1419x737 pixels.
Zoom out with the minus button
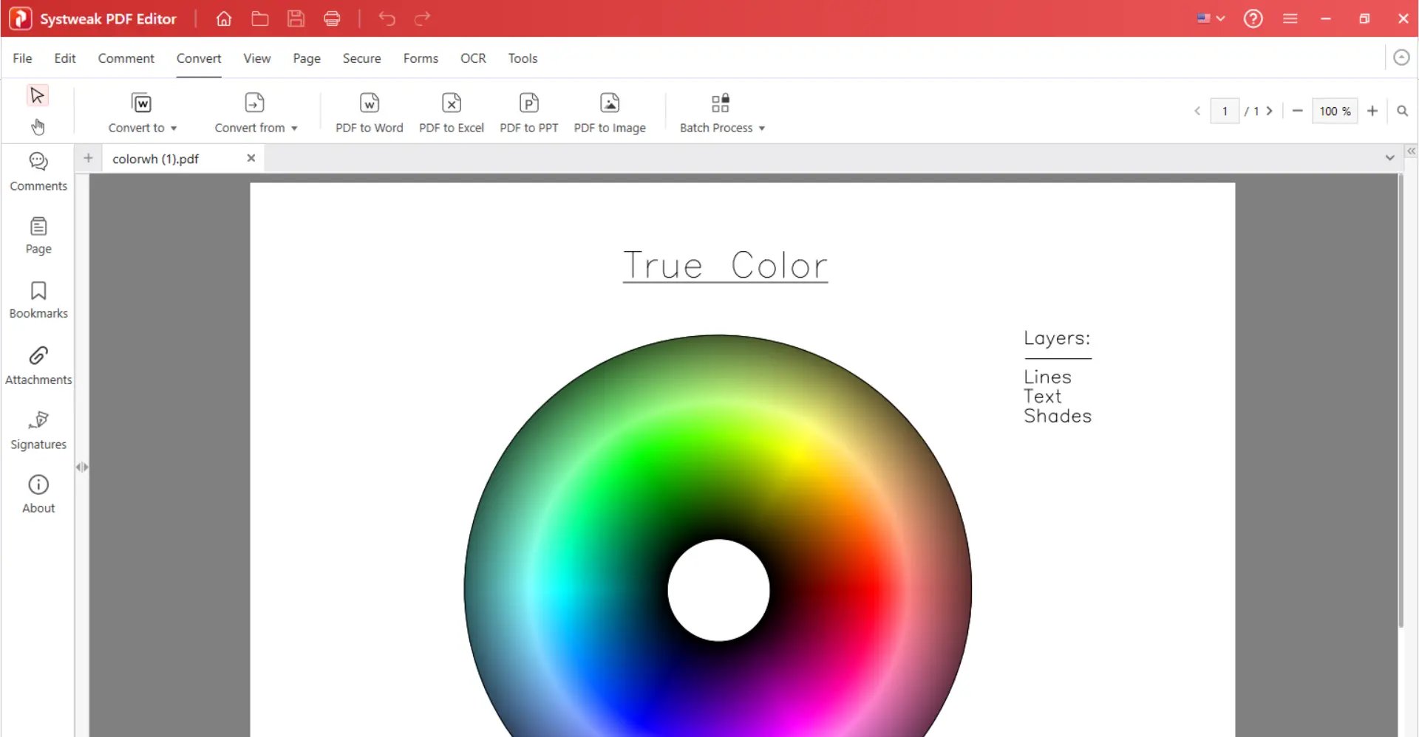coord(1297,111)
